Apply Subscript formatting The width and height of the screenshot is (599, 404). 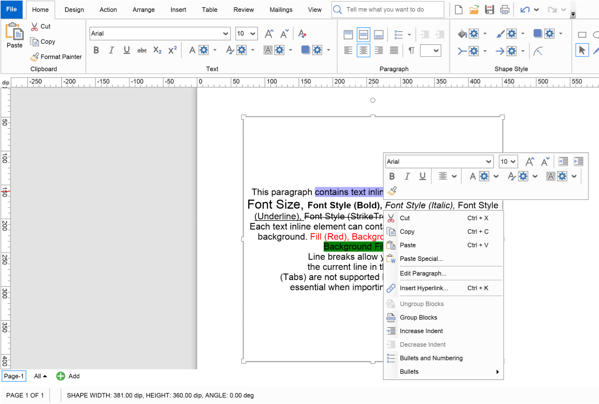(157, 50)
